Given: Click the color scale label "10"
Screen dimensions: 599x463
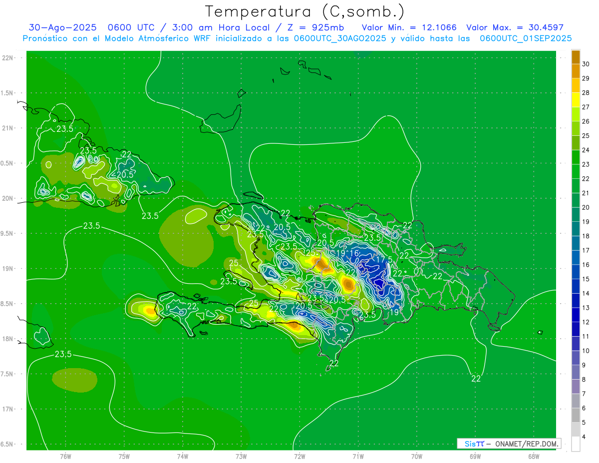Looking at the screenshot, I should [x=586, y=351].
